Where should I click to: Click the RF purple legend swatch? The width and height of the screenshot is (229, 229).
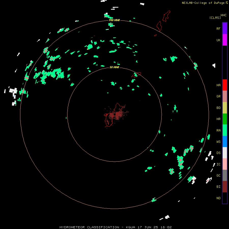225,28
